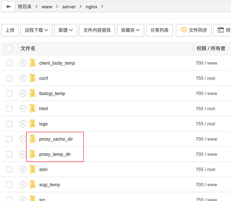231x201 pixels.
Task: Click the terminal icon in toolbar
Action: point(221,30)
